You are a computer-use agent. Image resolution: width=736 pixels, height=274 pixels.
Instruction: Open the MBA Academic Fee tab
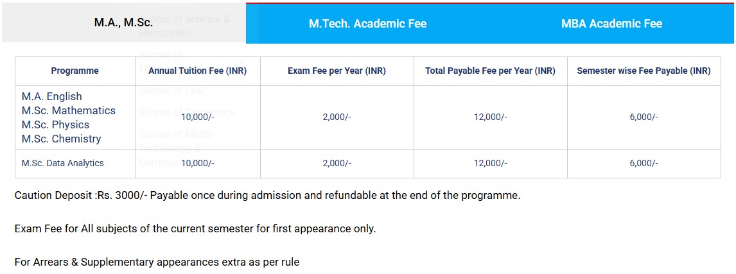[x=611, y=24]
